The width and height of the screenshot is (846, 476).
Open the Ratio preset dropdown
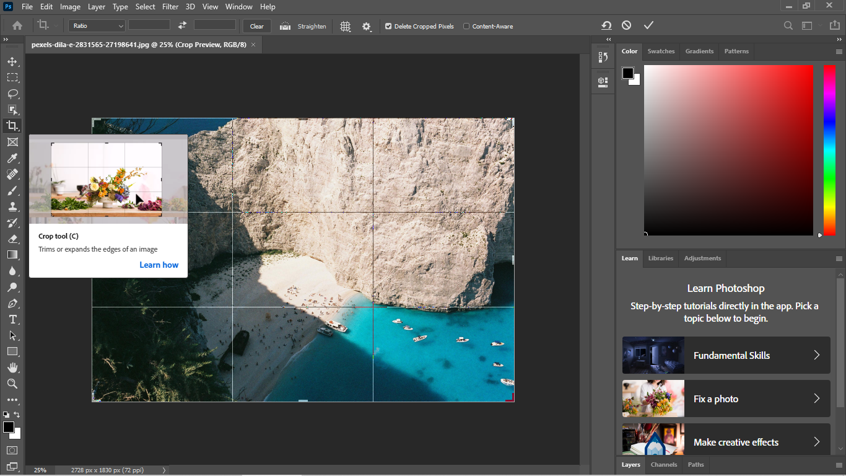click(97, 26)
